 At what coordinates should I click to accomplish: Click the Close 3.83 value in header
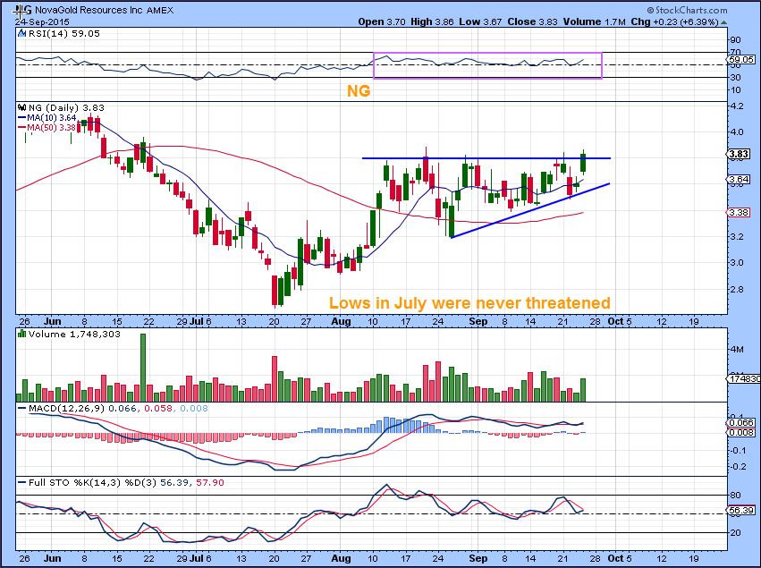click(532, 21)
